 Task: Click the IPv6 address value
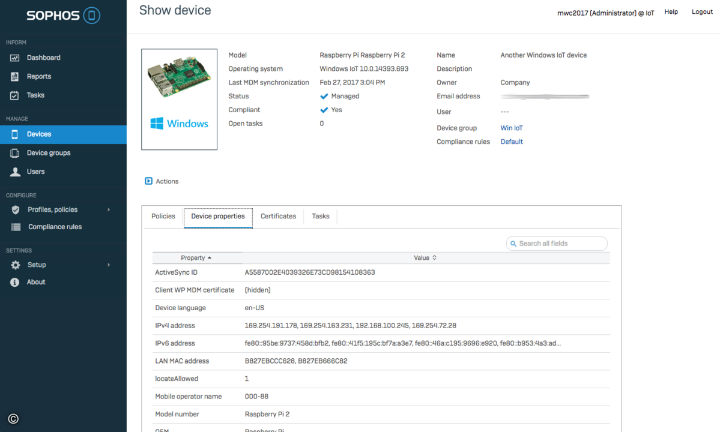[403, 343]
